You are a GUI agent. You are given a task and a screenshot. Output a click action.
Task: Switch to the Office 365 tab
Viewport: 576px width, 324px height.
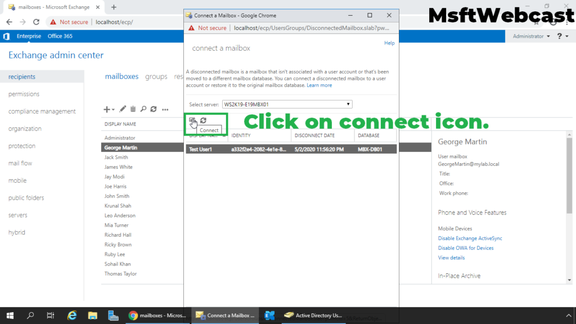(60, 36)
